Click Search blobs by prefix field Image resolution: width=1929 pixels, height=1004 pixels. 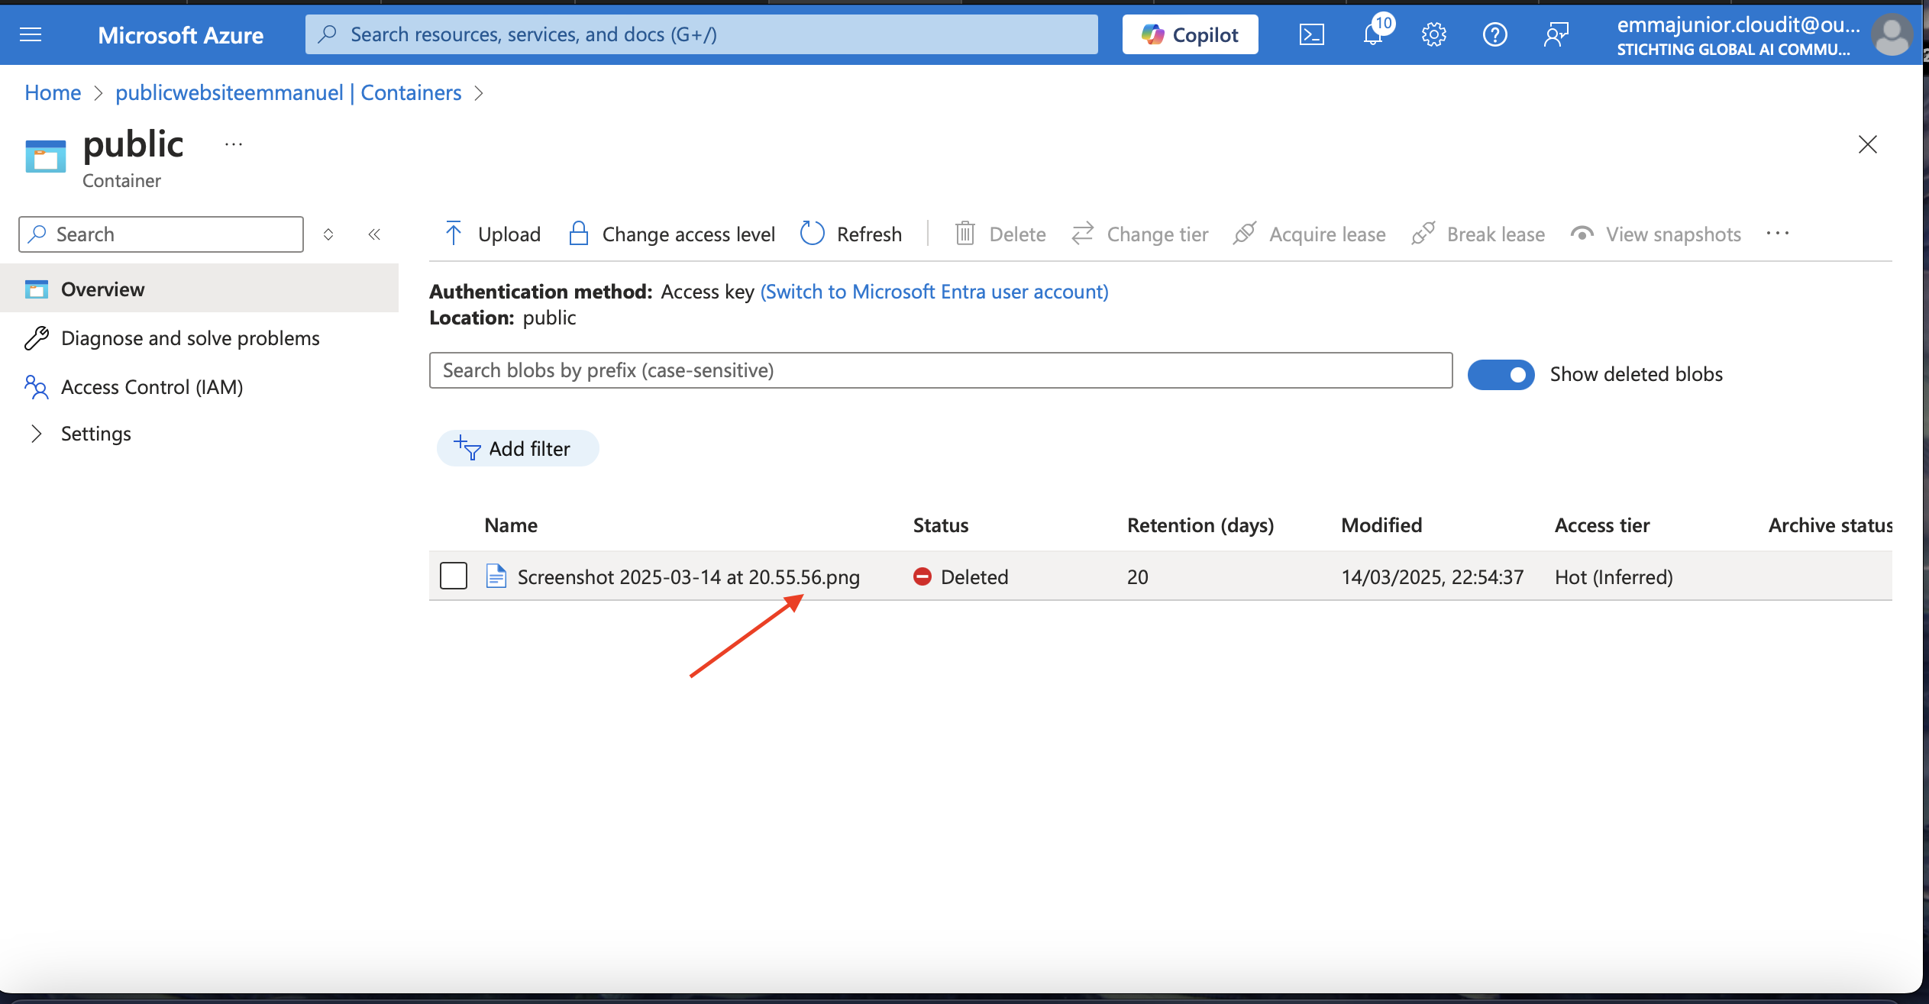[940, 370]
